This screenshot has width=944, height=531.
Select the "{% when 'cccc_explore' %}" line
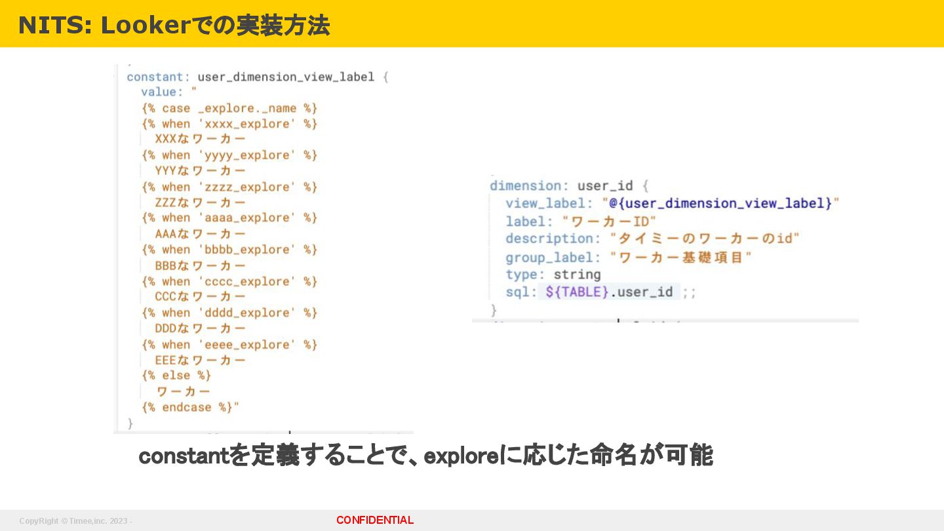tap(229, 281)
